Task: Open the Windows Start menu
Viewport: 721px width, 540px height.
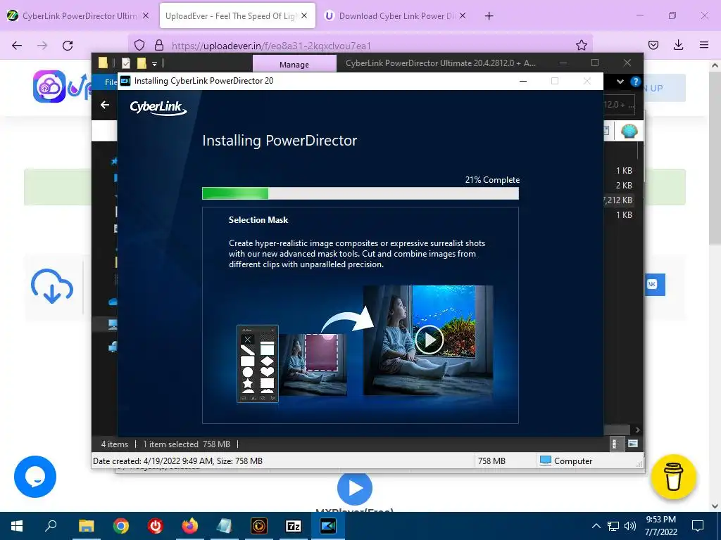Action: point(17,526)
